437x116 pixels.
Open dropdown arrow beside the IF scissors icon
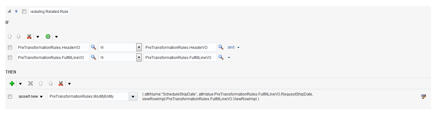pos(38,37)
